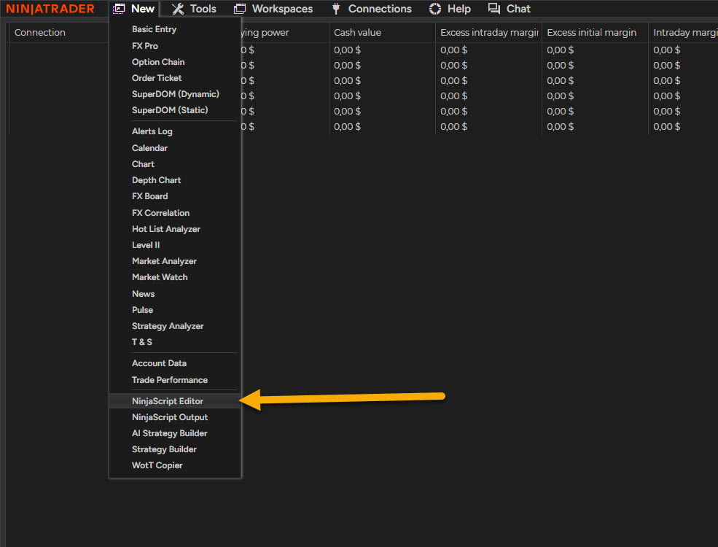This screenshot has height=547, width=718.
Task: Click Excess intraday margin column header
Action: (x=488, y=33)
